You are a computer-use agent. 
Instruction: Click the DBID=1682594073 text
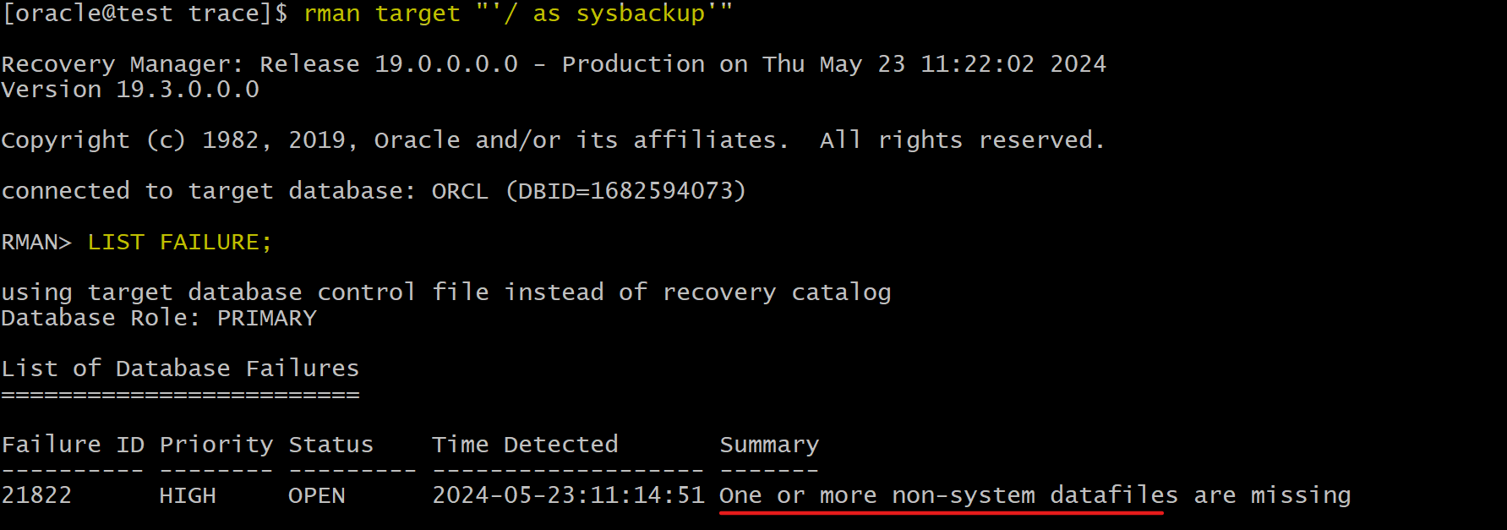625,191
